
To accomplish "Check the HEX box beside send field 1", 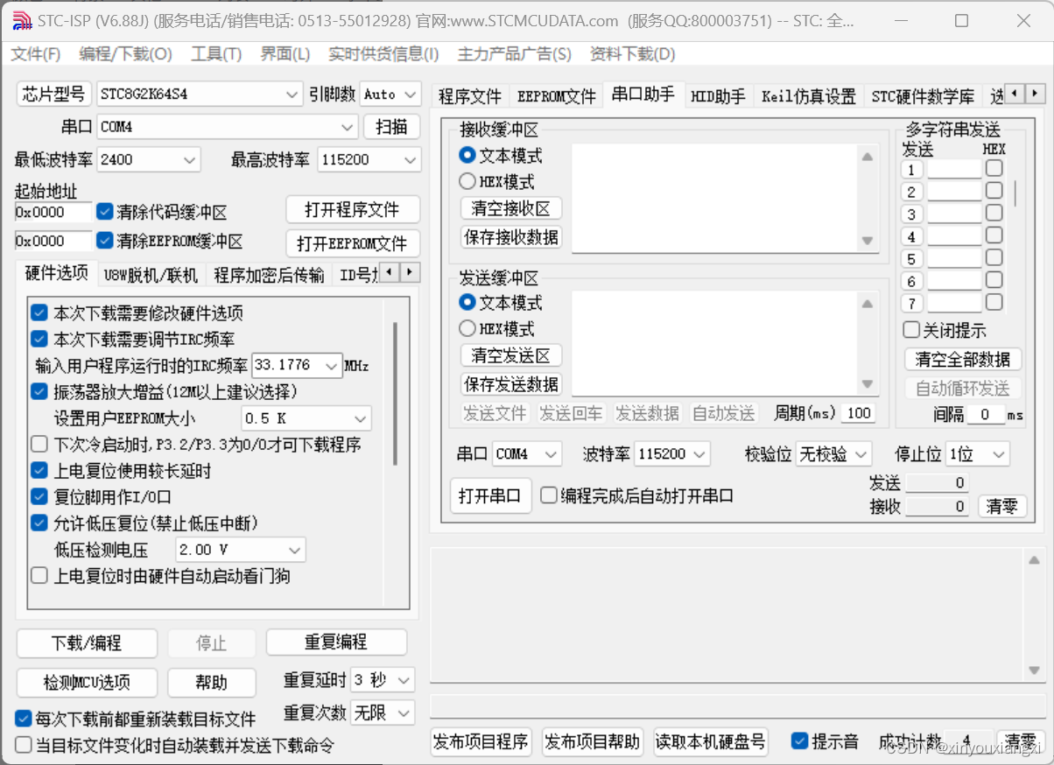I will point(994,170).
